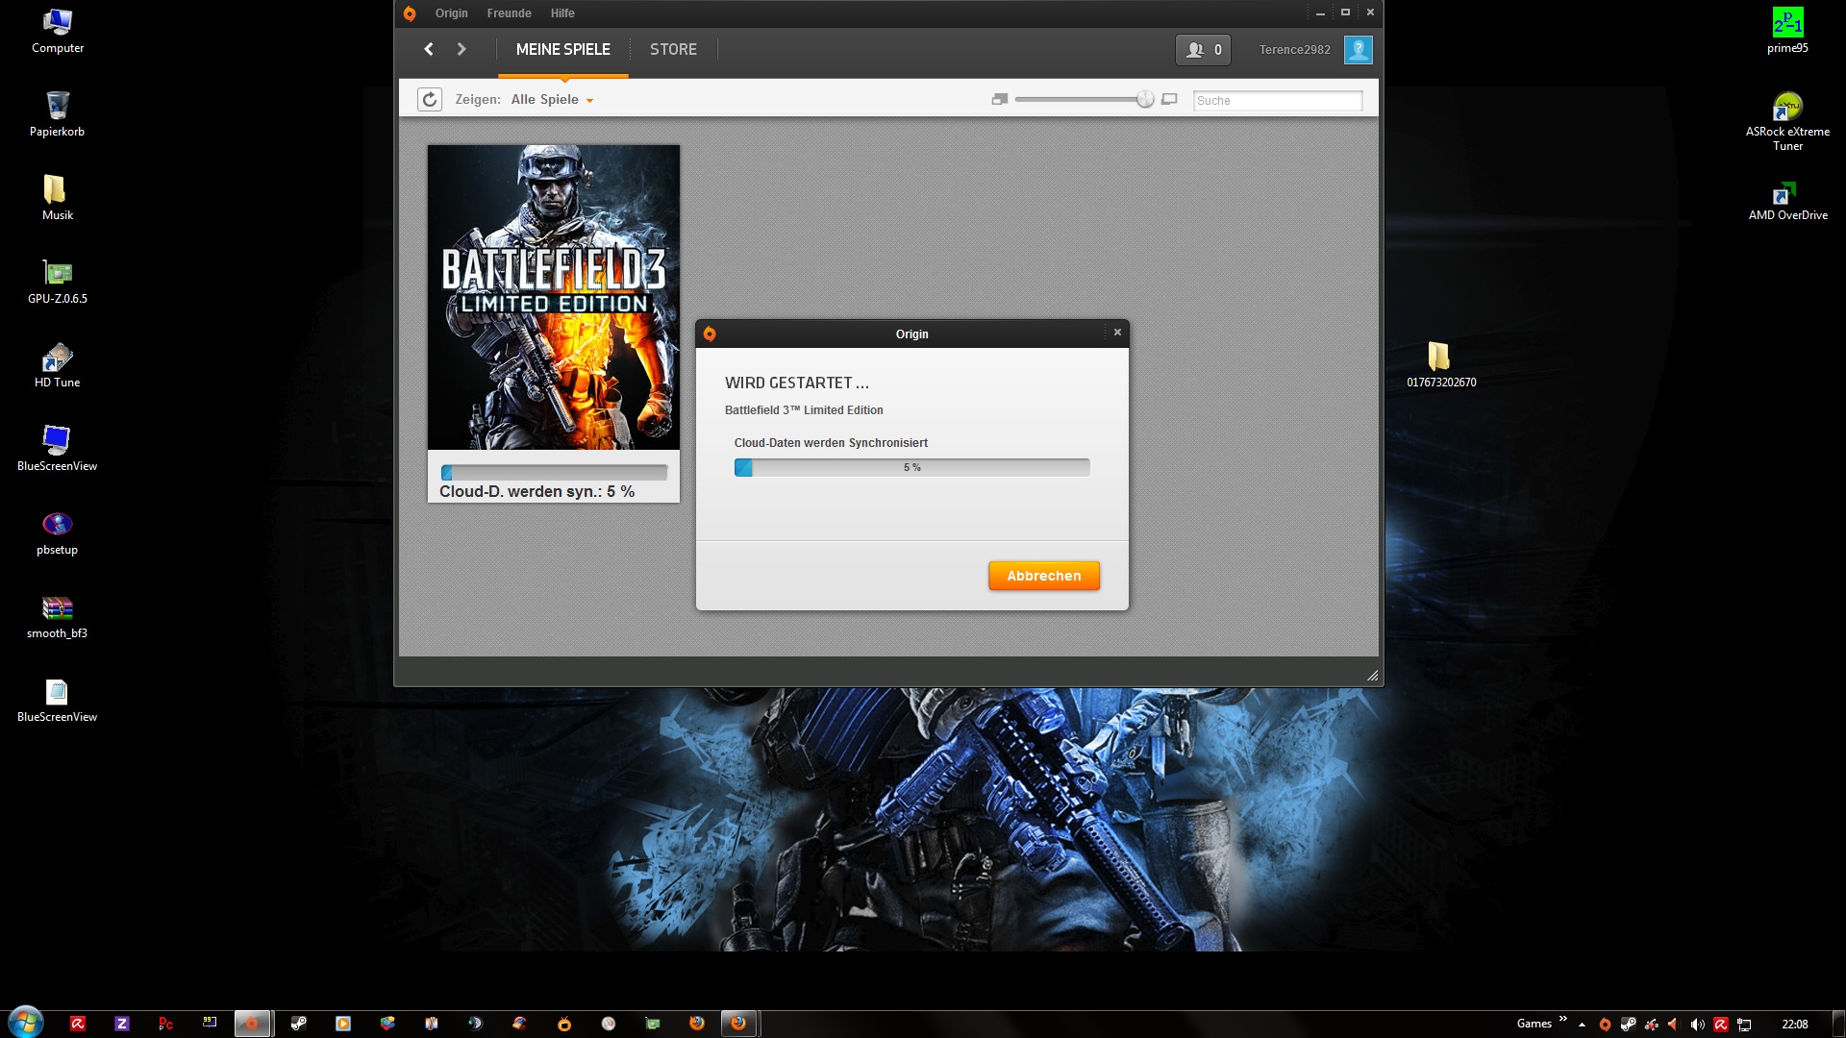This screenshot has width=1846, height=1038.
Task: Open the friends list counter button
Action: 1203,50
